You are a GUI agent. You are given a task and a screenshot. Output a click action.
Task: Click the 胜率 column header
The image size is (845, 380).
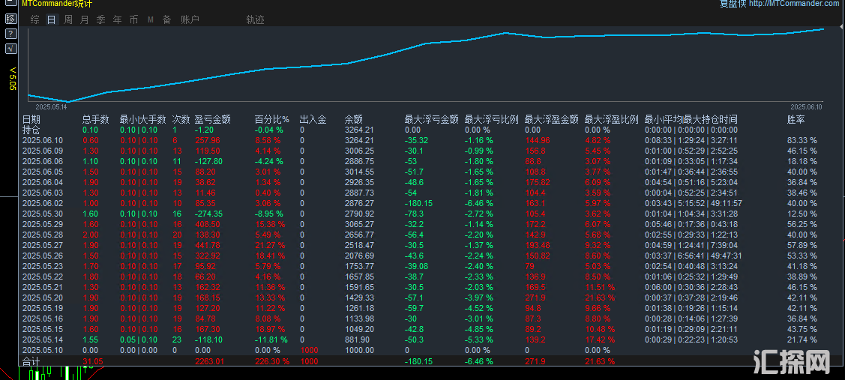[x=796, y=119]
